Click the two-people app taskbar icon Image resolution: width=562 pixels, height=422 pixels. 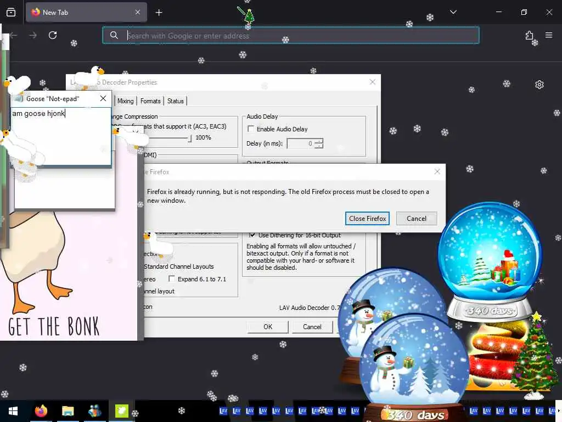[94, 411]
